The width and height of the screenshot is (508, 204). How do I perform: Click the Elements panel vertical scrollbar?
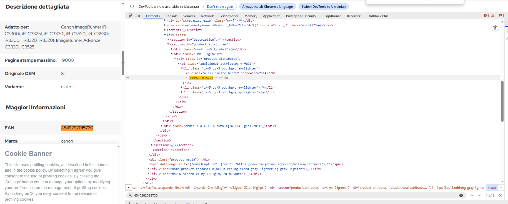tap(502, 101)
